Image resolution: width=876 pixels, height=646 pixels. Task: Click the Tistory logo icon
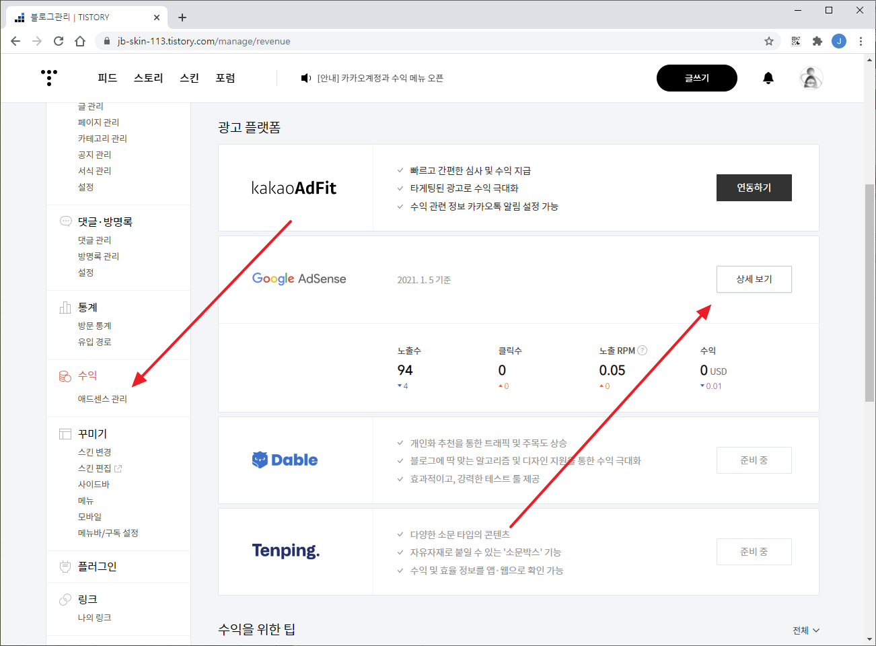[49, 78]
